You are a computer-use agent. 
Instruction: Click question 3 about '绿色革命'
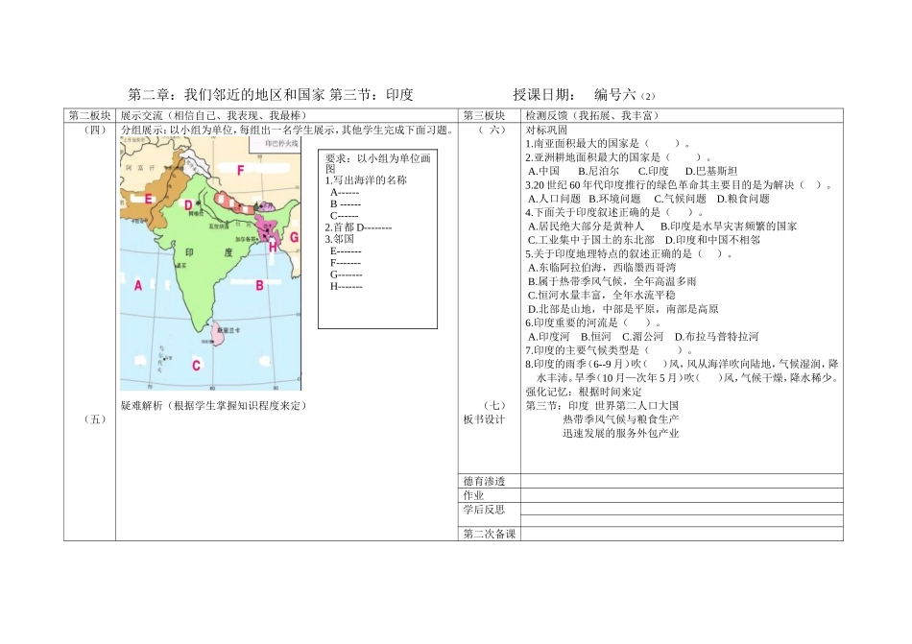pyautogui.click(x=679, y=185)
